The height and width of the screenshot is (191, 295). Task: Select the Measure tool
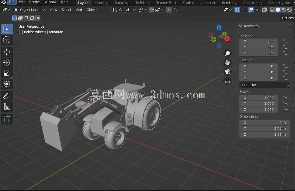click(x=7, y=107)
